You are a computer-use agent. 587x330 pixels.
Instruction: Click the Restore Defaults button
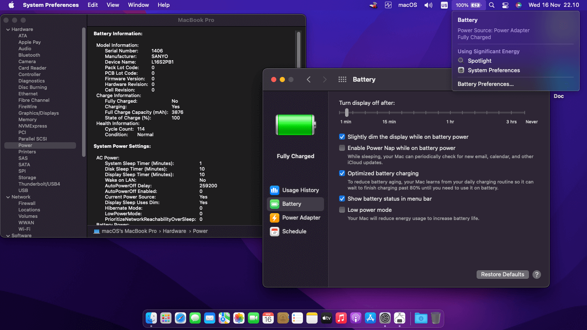click(x=503, y=275)
